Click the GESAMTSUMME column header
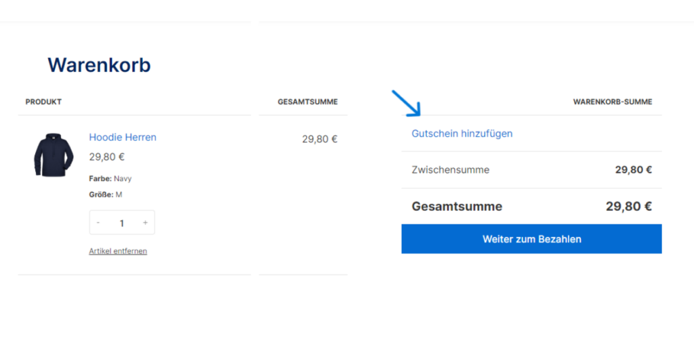The image size is (694, 347). tap(308, 102)
